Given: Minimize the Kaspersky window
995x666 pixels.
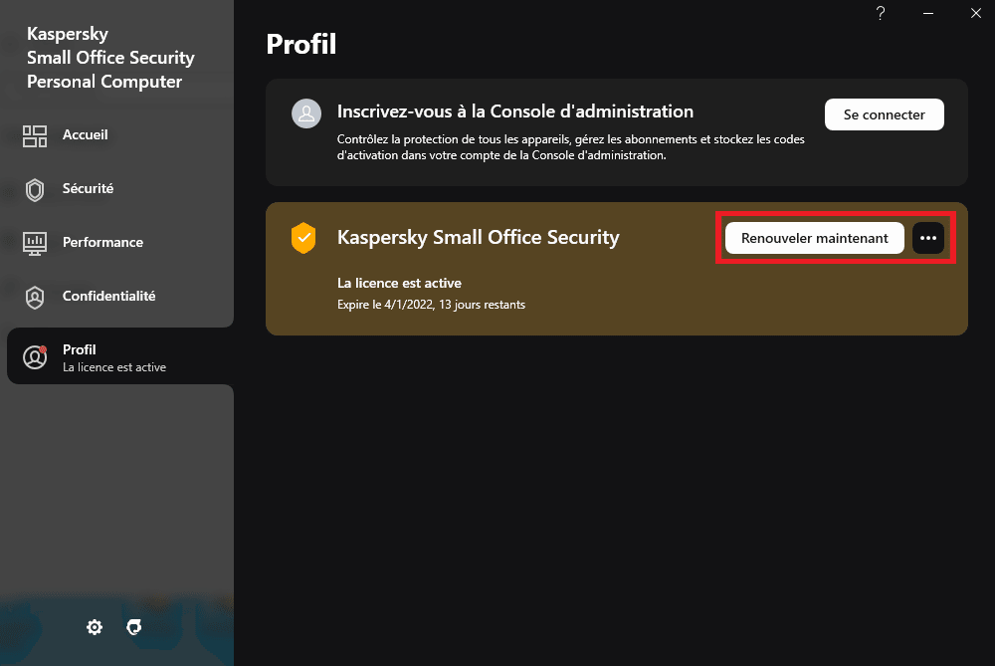Looking at the screenshot, I should coord(928,13).
